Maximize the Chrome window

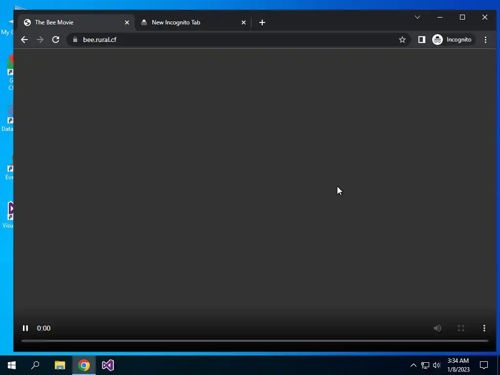click(462, 17)
